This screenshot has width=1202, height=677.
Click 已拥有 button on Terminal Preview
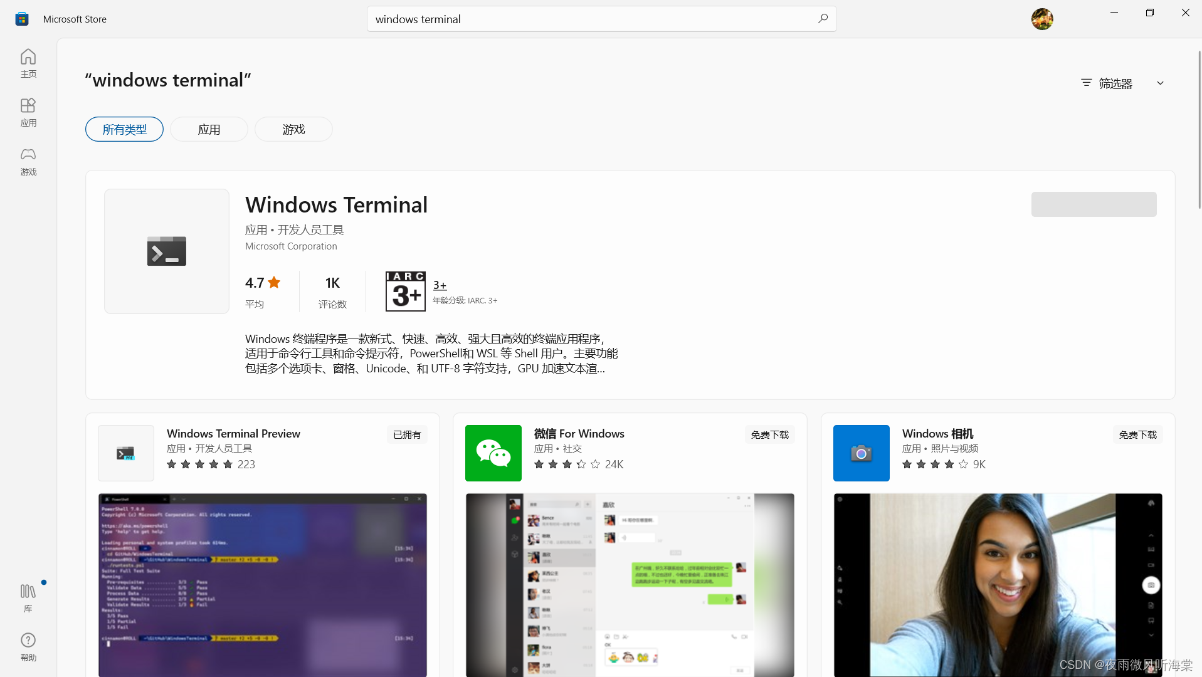tap(407, 434)
